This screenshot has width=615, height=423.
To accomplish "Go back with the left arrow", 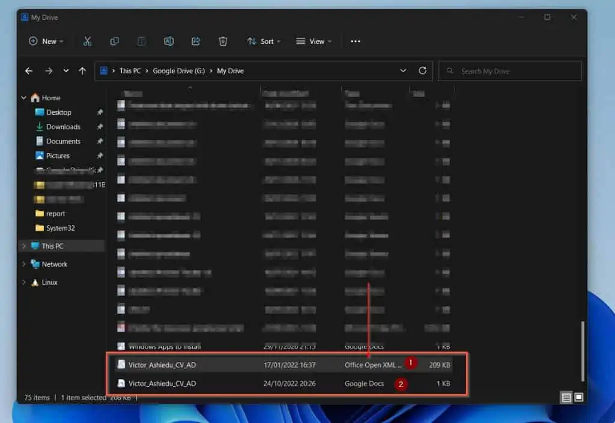I will click(29, 71).
